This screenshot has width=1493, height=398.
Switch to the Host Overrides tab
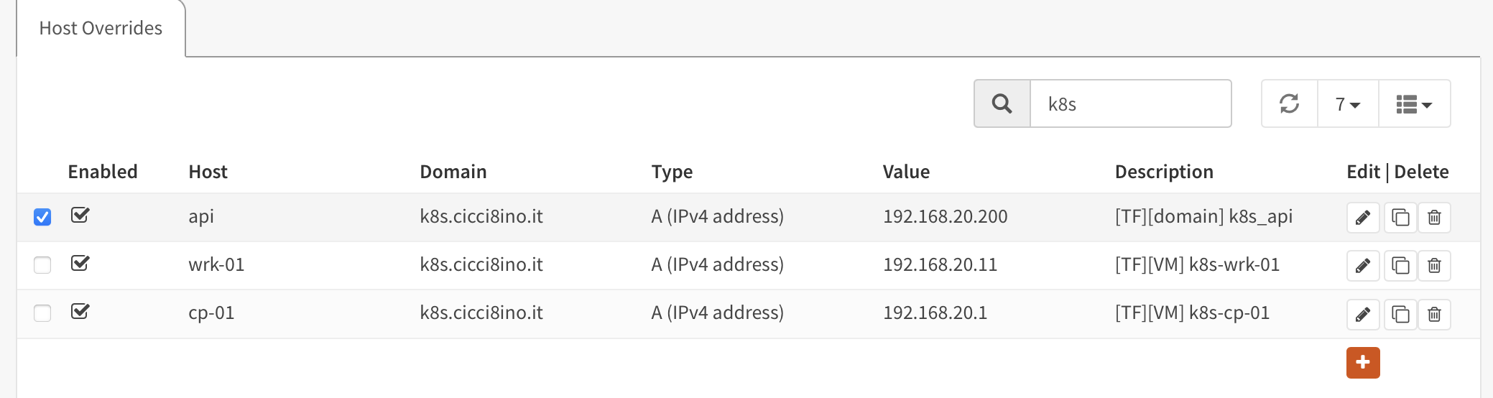point(101,28)
